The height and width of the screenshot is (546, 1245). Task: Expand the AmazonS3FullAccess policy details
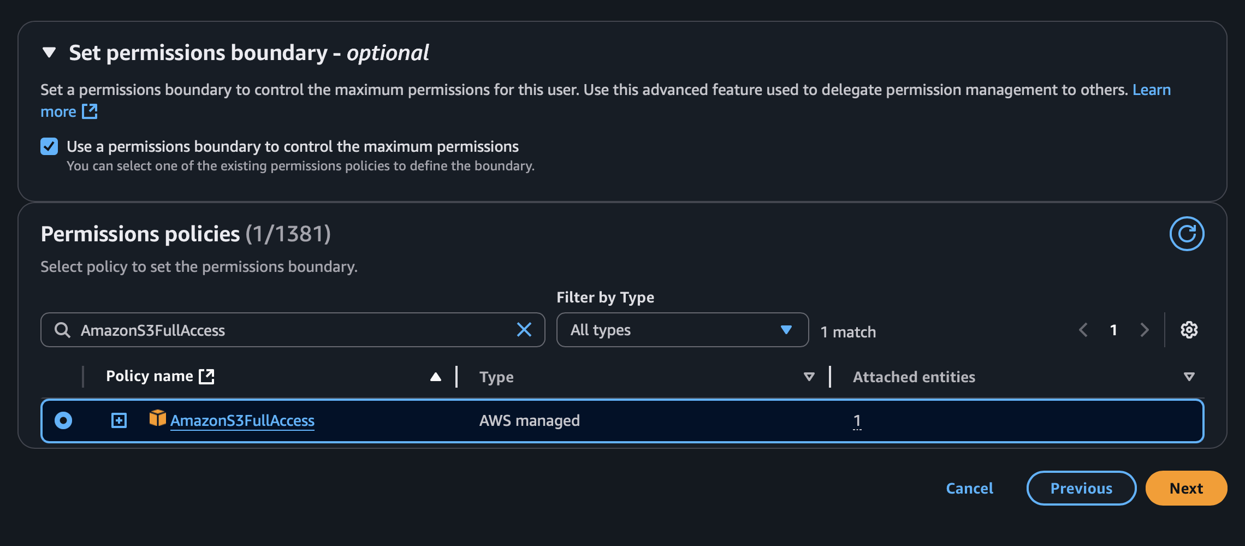click(118, 420)
